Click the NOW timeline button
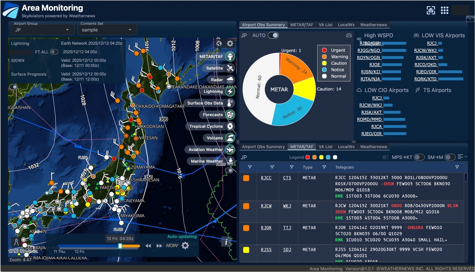Viewport: 475px width, 272px height. click(172, 245)
